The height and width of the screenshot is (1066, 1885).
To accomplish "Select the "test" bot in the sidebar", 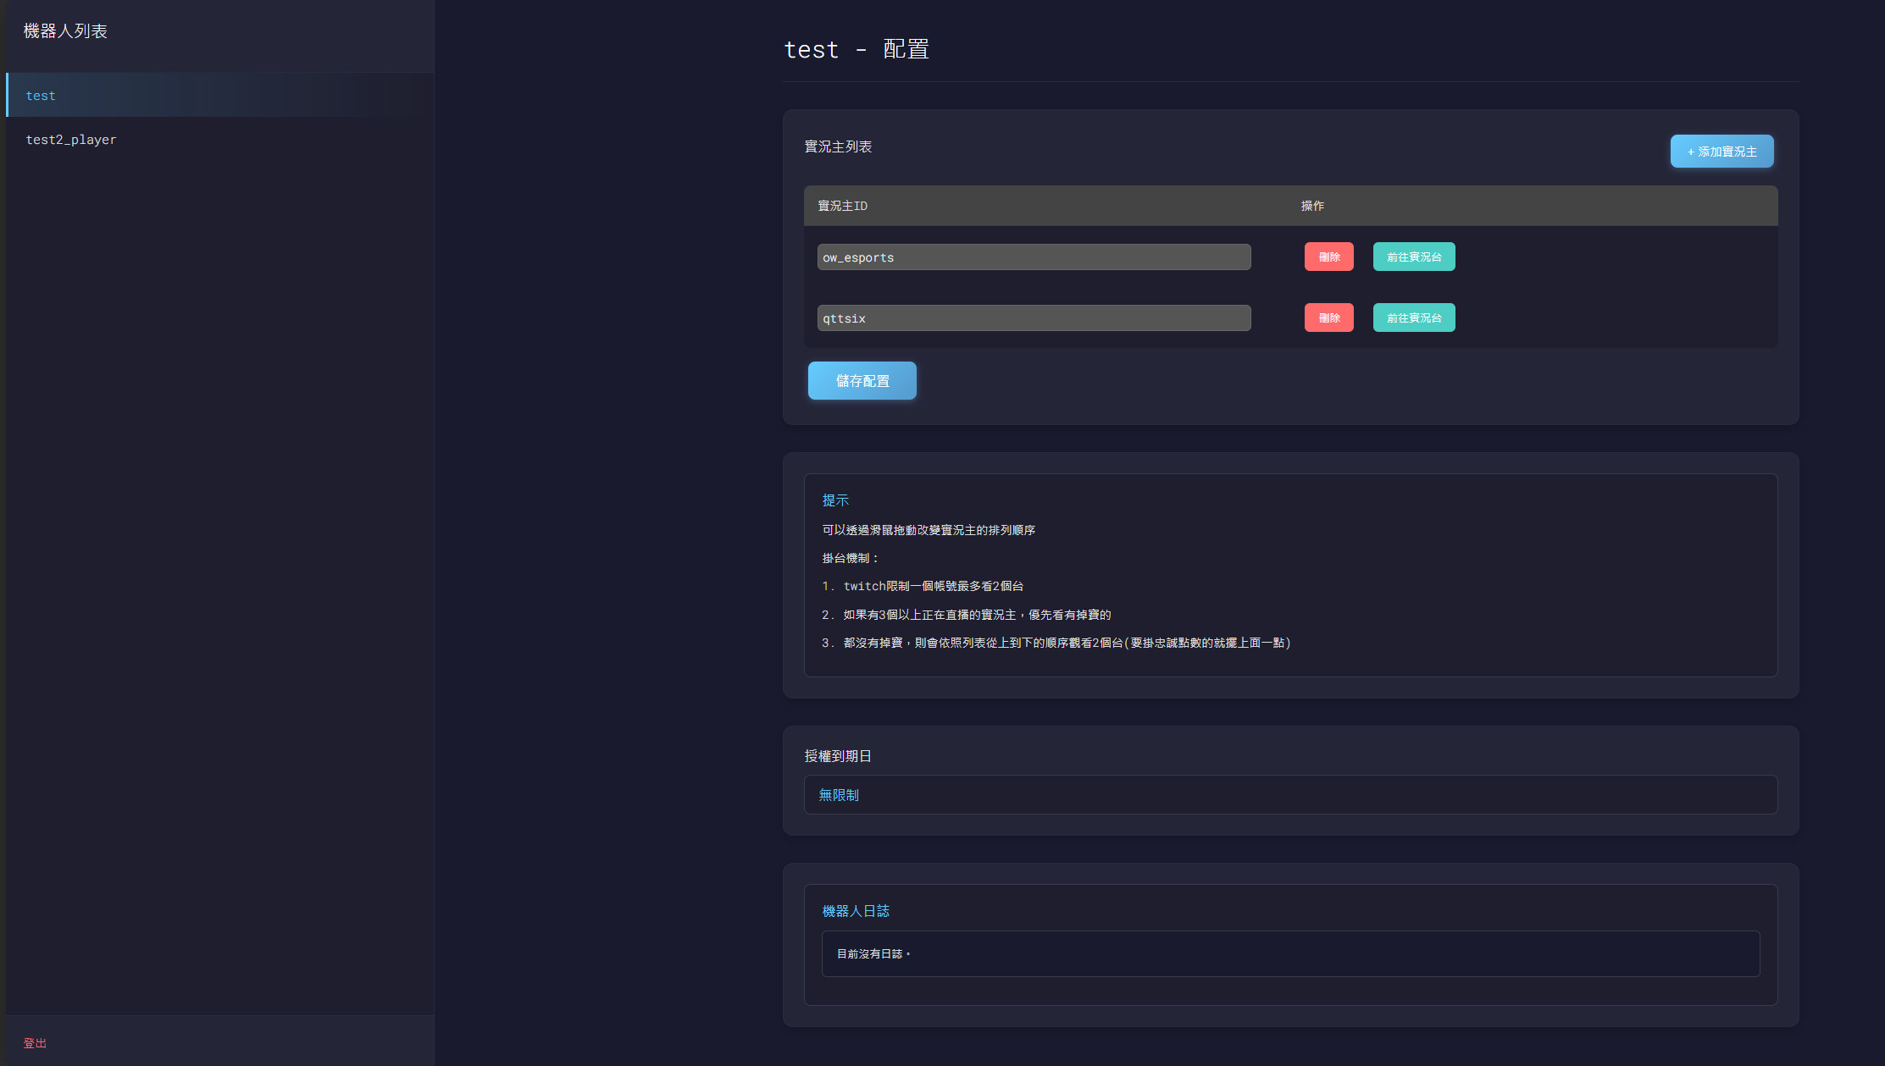I will (41, 95).
